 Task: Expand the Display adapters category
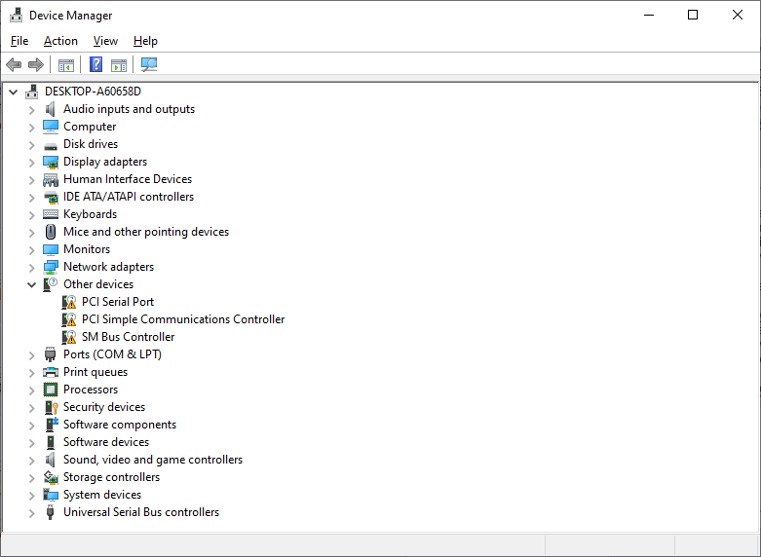32,162
